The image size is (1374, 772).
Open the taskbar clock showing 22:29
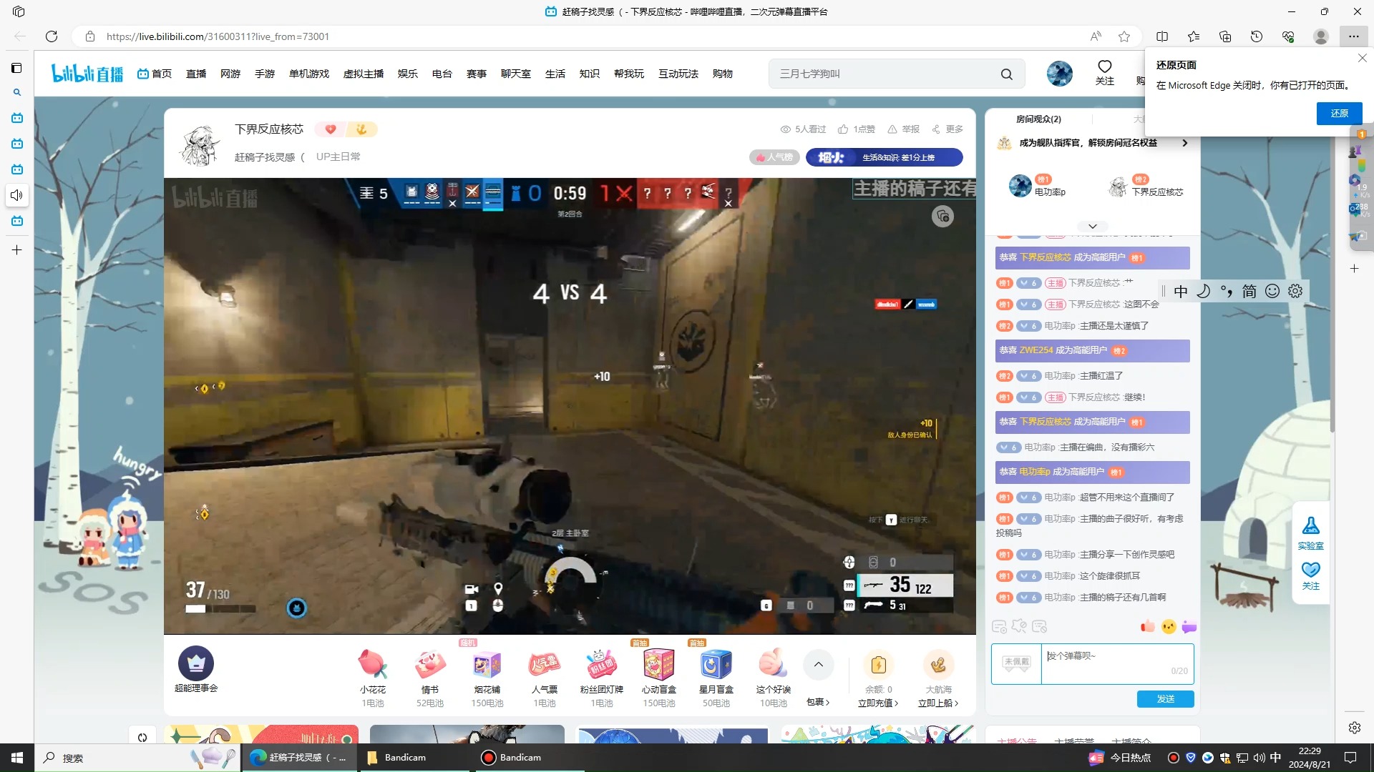coord(1310,758)
